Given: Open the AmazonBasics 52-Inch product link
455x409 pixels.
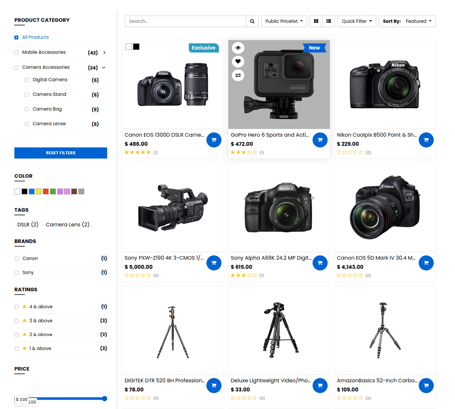Looking at the screenshot, I should (x=377, y=381).
